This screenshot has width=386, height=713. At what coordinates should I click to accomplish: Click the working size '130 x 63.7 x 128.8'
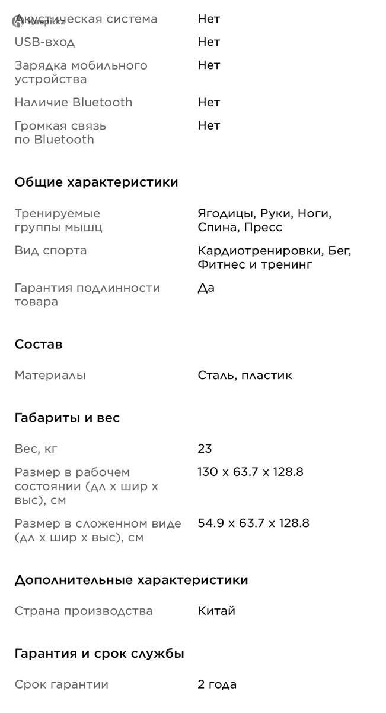[250, 472]
